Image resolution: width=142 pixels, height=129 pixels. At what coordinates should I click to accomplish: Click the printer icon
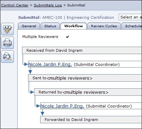[7, 43]
